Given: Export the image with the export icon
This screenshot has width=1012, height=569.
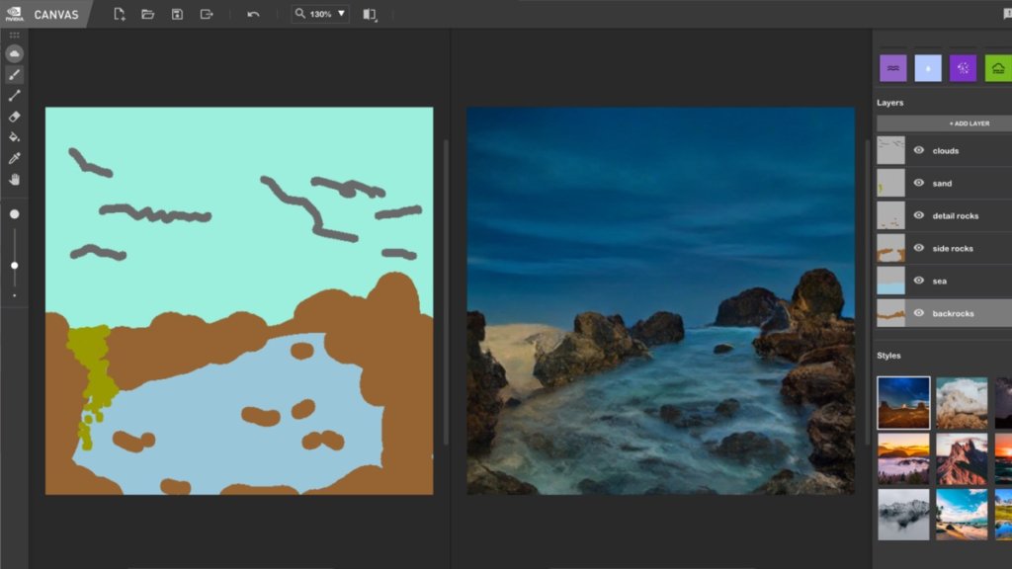Looking at the screenshot, I should coord(207,14).
